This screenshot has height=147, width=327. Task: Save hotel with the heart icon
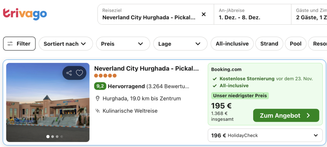point(79,73)
